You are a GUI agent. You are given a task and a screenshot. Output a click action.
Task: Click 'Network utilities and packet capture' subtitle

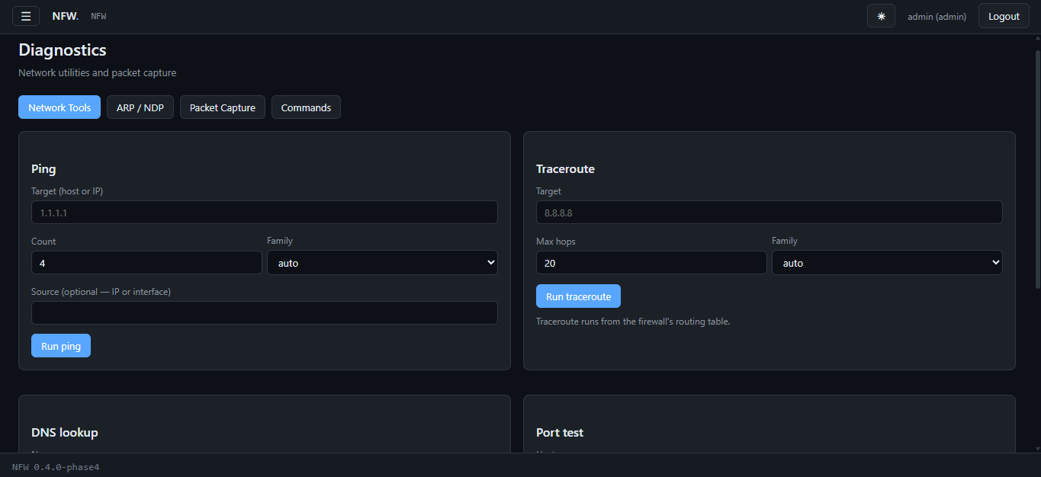coord(98,73)
